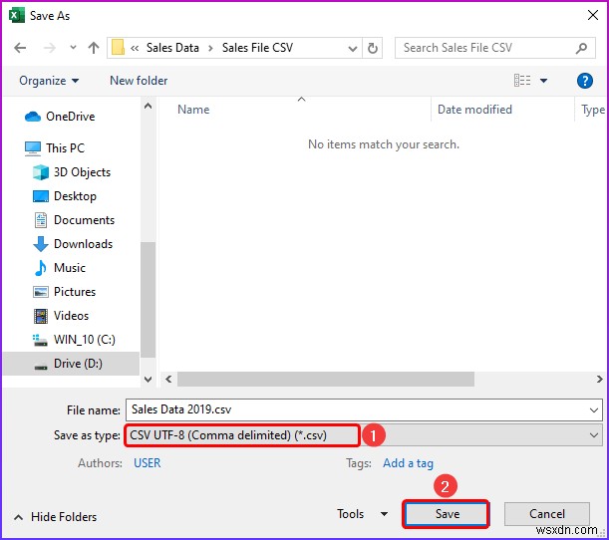Viewport: 609px width, 540px height.
Task: Change the view layout icon
Action: click(x=522, y=81)
